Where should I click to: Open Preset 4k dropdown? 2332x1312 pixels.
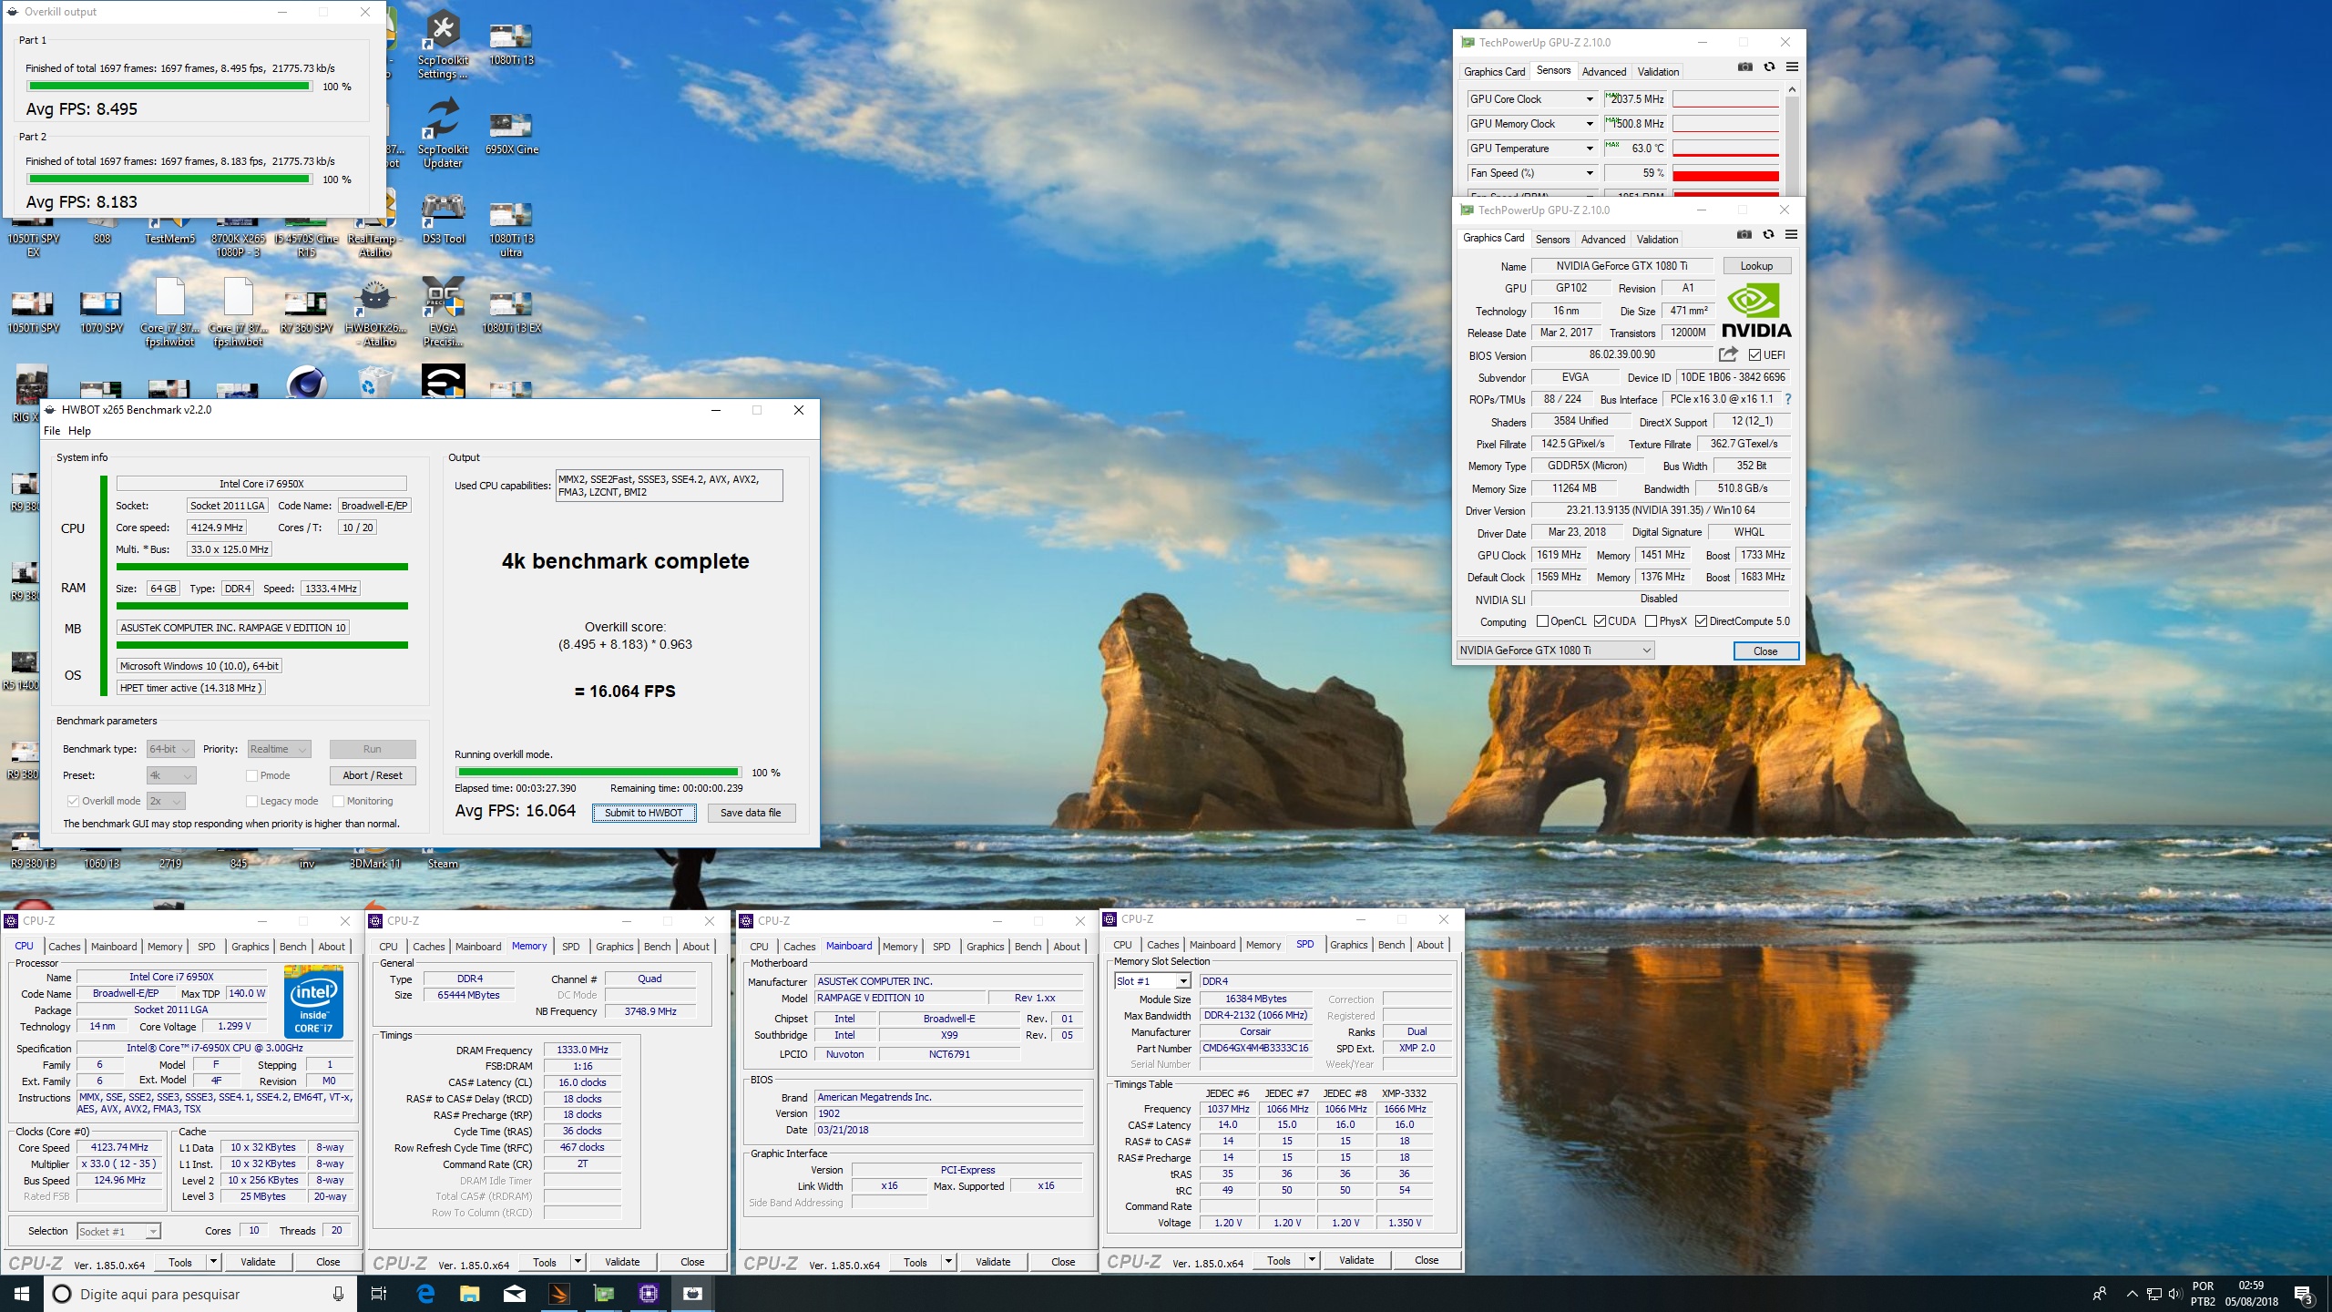tap(170, 775)
